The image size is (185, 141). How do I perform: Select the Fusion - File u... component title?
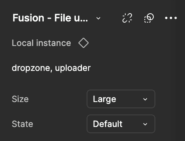50,18
